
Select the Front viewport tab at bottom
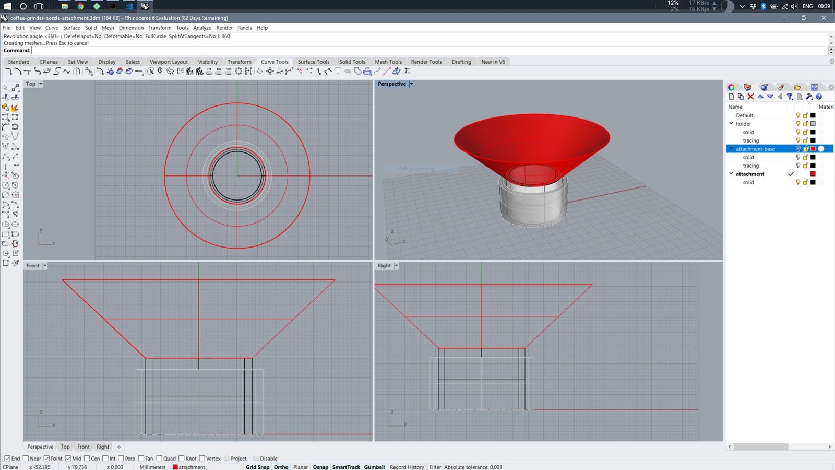(83, 447)
